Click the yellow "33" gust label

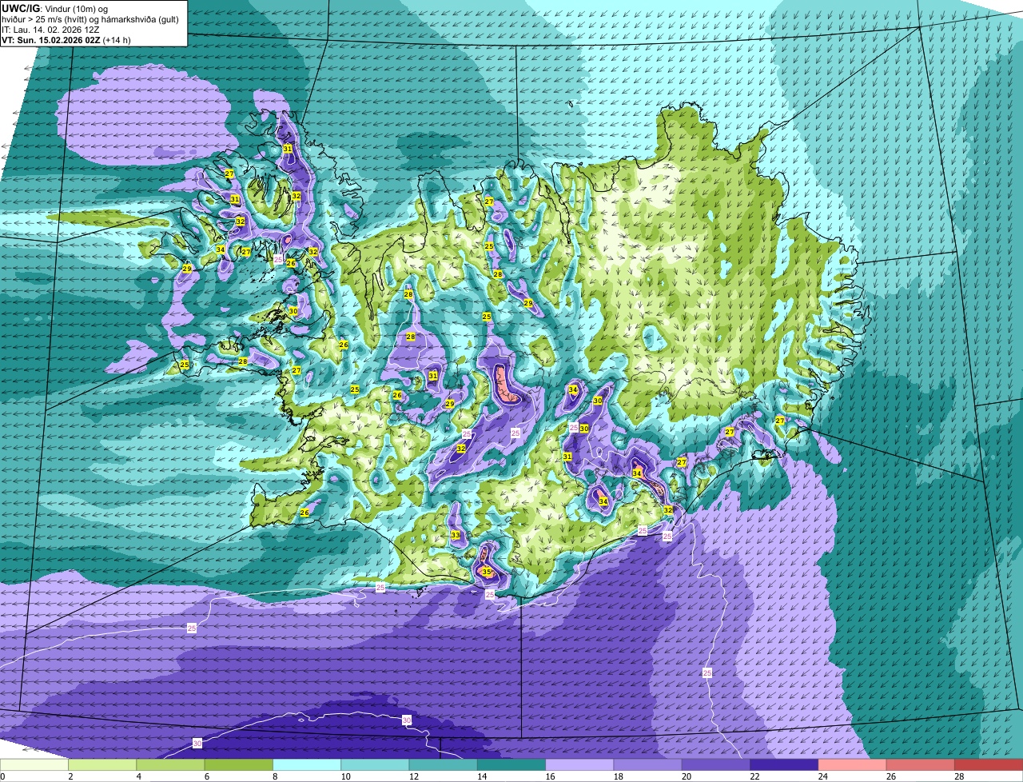tap(455, 535)
